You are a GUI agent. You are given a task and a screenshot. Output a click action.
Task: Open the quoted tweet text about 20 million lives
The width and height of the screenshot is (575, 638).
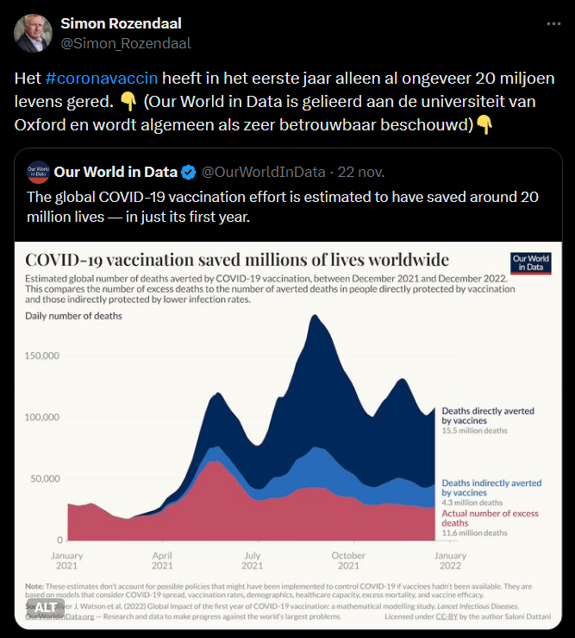283,206
